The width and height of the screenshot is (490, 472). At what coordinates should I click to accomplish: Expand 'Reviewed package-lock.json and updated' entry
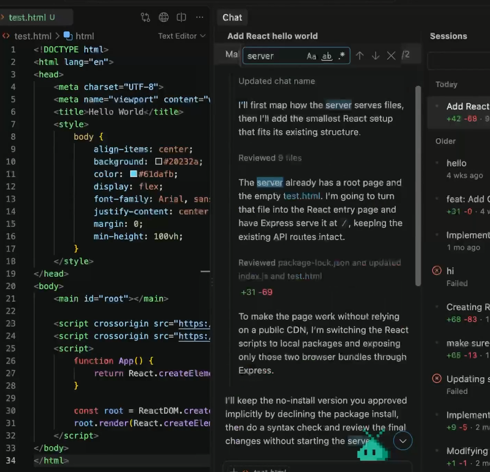click(319, 269)
